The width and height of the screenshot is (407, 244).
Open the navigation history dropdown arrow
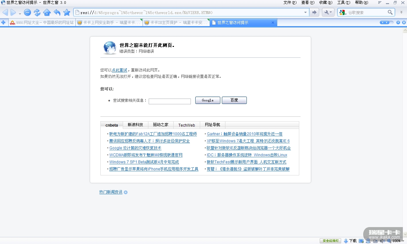20,13
